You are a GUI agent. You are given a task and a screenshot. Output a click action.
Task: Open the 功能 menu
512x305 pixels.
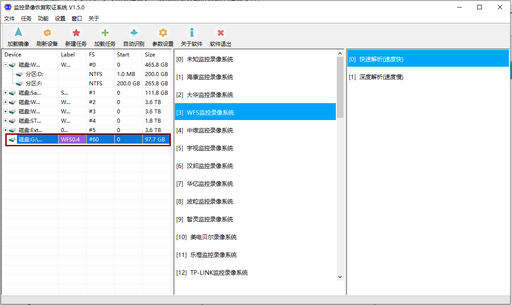point(43,19)
